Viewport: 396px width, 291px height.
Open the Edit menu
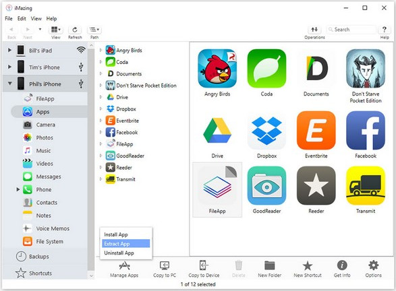pyautogui.click(x=22, y=18)
